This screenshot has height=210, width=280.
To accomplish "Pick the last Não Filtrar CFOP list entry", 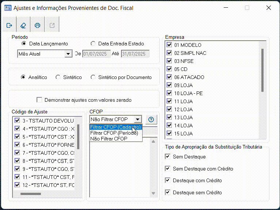I will pyautogui.click(x=109, y=139).
